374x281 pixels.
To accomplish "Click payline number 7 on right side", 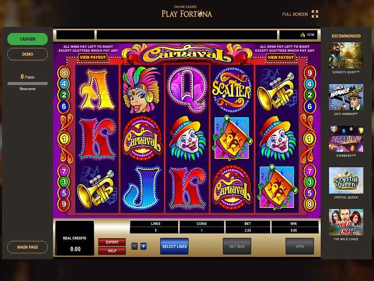I will pyautogui.click(x=310, y=171).
